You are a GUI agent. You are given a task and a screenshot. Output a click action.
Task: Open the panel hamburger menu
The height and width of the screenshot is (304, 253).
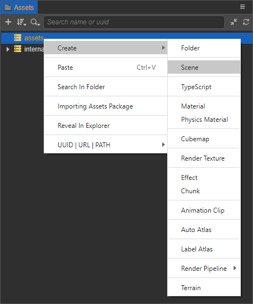pyautogui.click(x=242, y=7)
